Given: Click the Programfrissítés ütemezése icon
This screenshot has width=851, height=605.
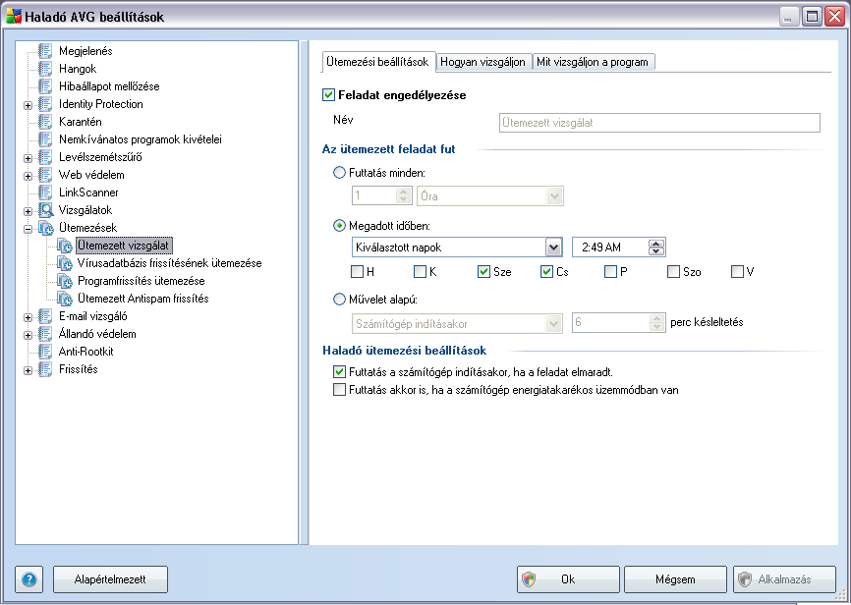Looking at the screenshot, I should point(65,281).
